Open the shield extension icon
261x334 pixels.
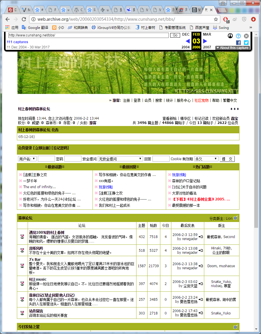pos(244,19)
